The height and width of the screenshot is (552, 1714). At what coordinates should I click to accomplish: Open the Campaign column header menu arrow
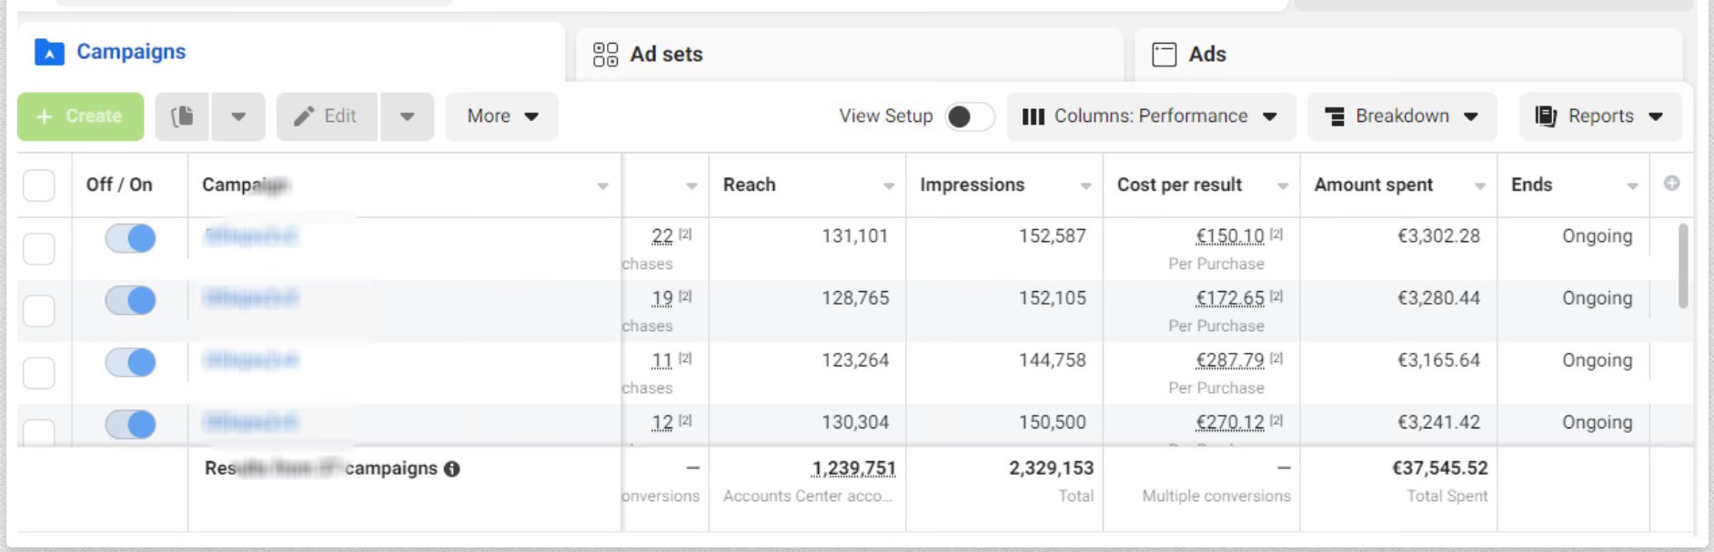tap(602, 186)
